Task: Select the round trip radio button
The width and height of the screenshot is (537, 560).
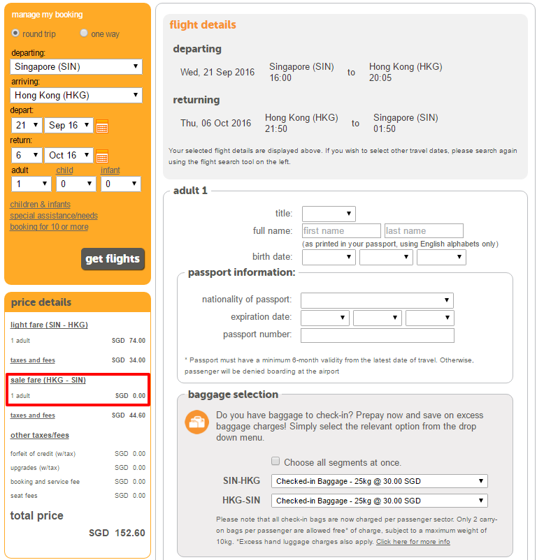Action: click(x=15, y=33)
